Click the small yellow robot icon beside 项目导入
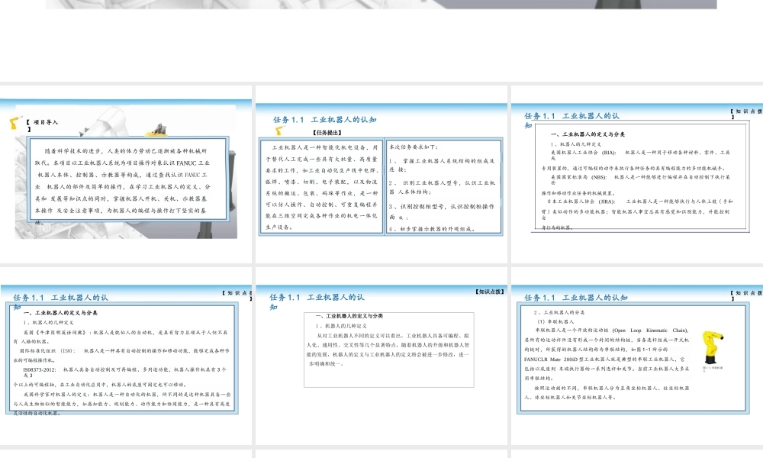The width and height of the screenshot is (763, 458). click(15, 123)
